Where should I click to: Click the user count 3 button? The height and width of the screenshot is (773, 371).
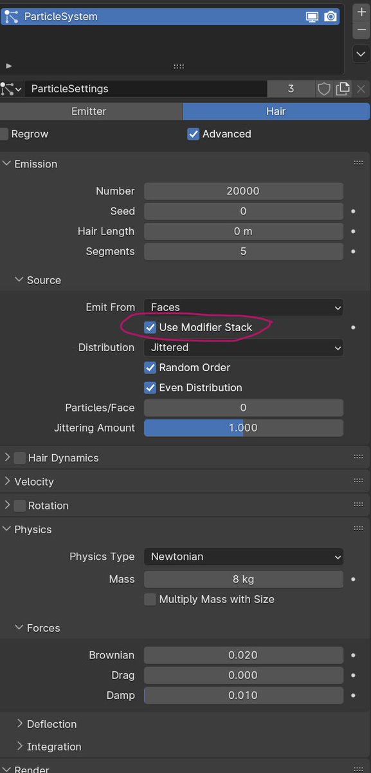(x=291, y=89)
